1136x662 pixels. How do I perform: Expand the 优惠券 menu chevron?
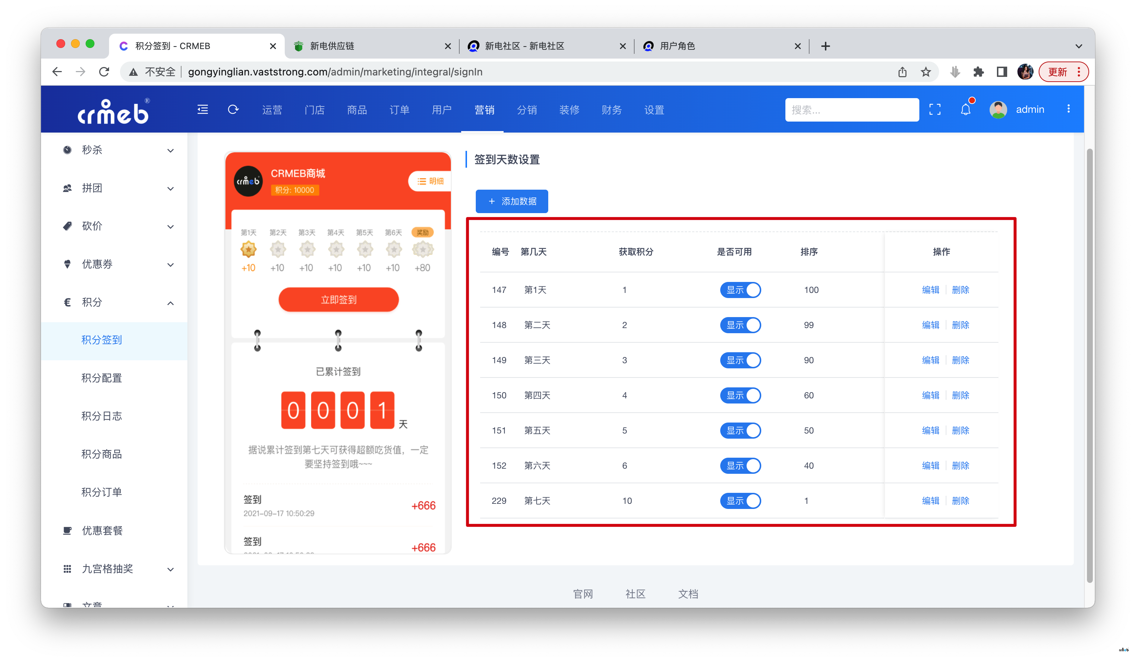170,265
